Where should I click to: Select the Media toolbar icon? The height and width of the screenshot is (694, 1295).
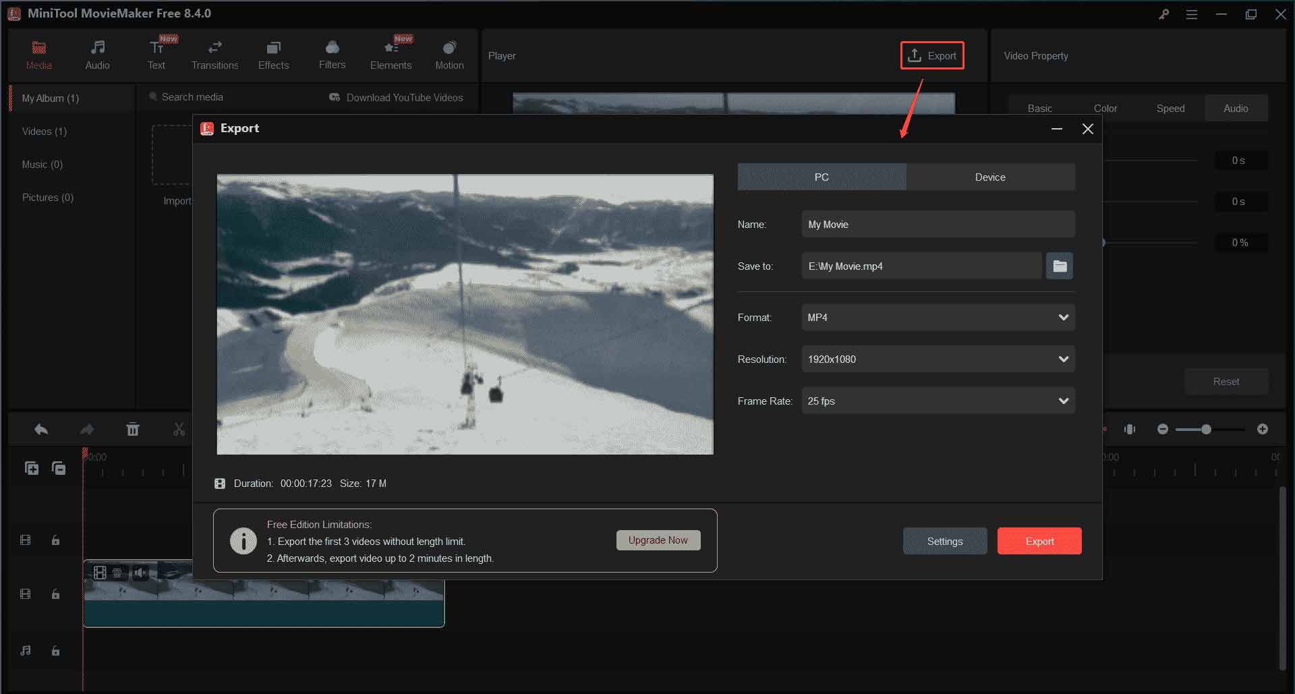click(x=38, y=54)
